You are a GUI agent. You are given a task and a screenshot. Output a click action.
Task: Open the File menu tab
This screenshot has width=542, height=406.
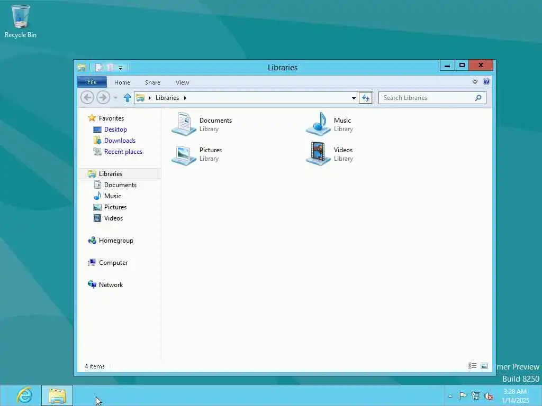92,82
